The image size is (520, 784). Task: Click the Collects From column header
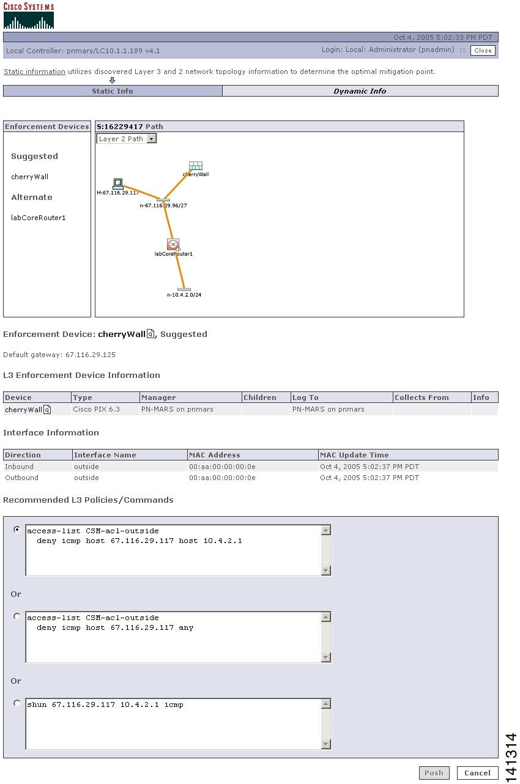point(432,398)
